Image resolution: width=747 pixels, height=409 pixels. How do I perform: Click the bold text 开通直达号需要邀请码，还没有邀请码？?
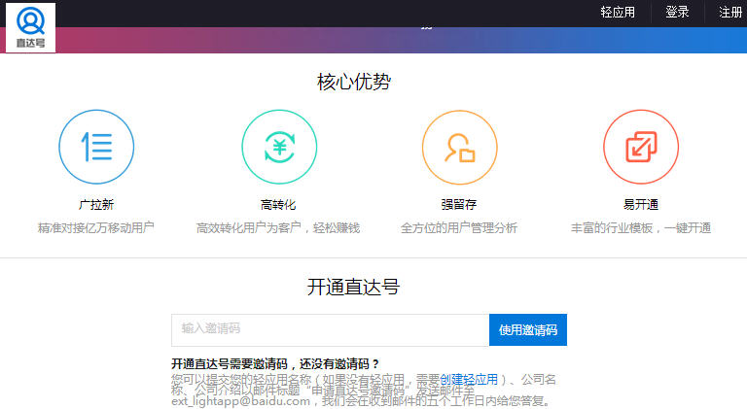click(276, 363)
